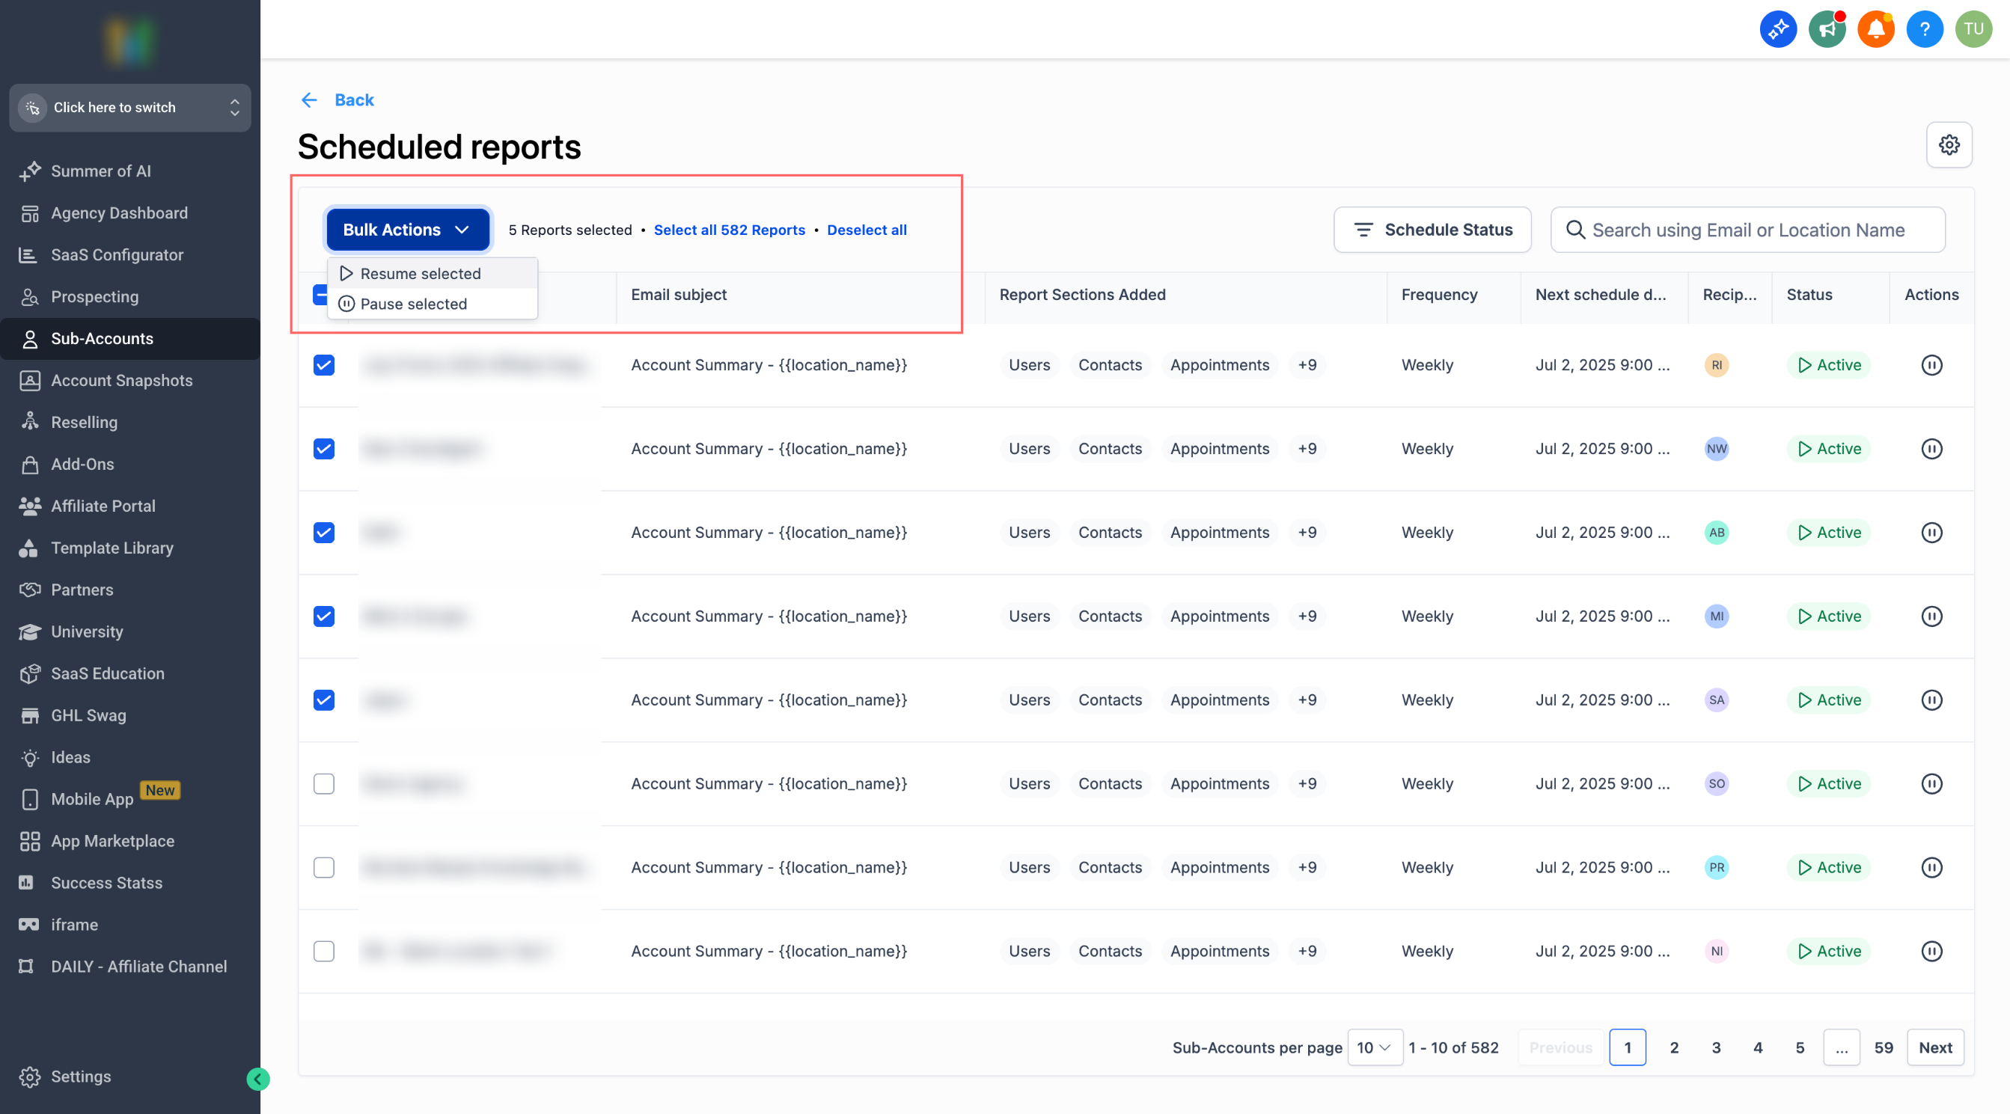Click Select all 582 Reports link
The image size is (2010, 1114).
pyautogui.click(x=729, y=230)
